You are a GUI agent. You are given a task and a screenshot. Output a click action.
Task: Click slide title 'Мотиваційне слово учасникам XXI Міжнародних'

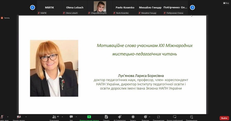145,46
